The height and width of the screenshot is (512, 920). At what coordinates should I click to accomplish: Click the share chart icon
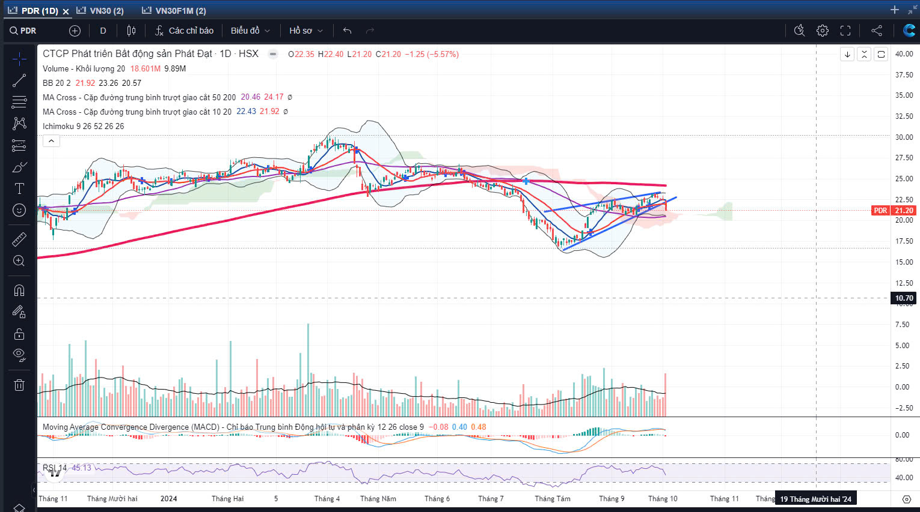[877, 31]
